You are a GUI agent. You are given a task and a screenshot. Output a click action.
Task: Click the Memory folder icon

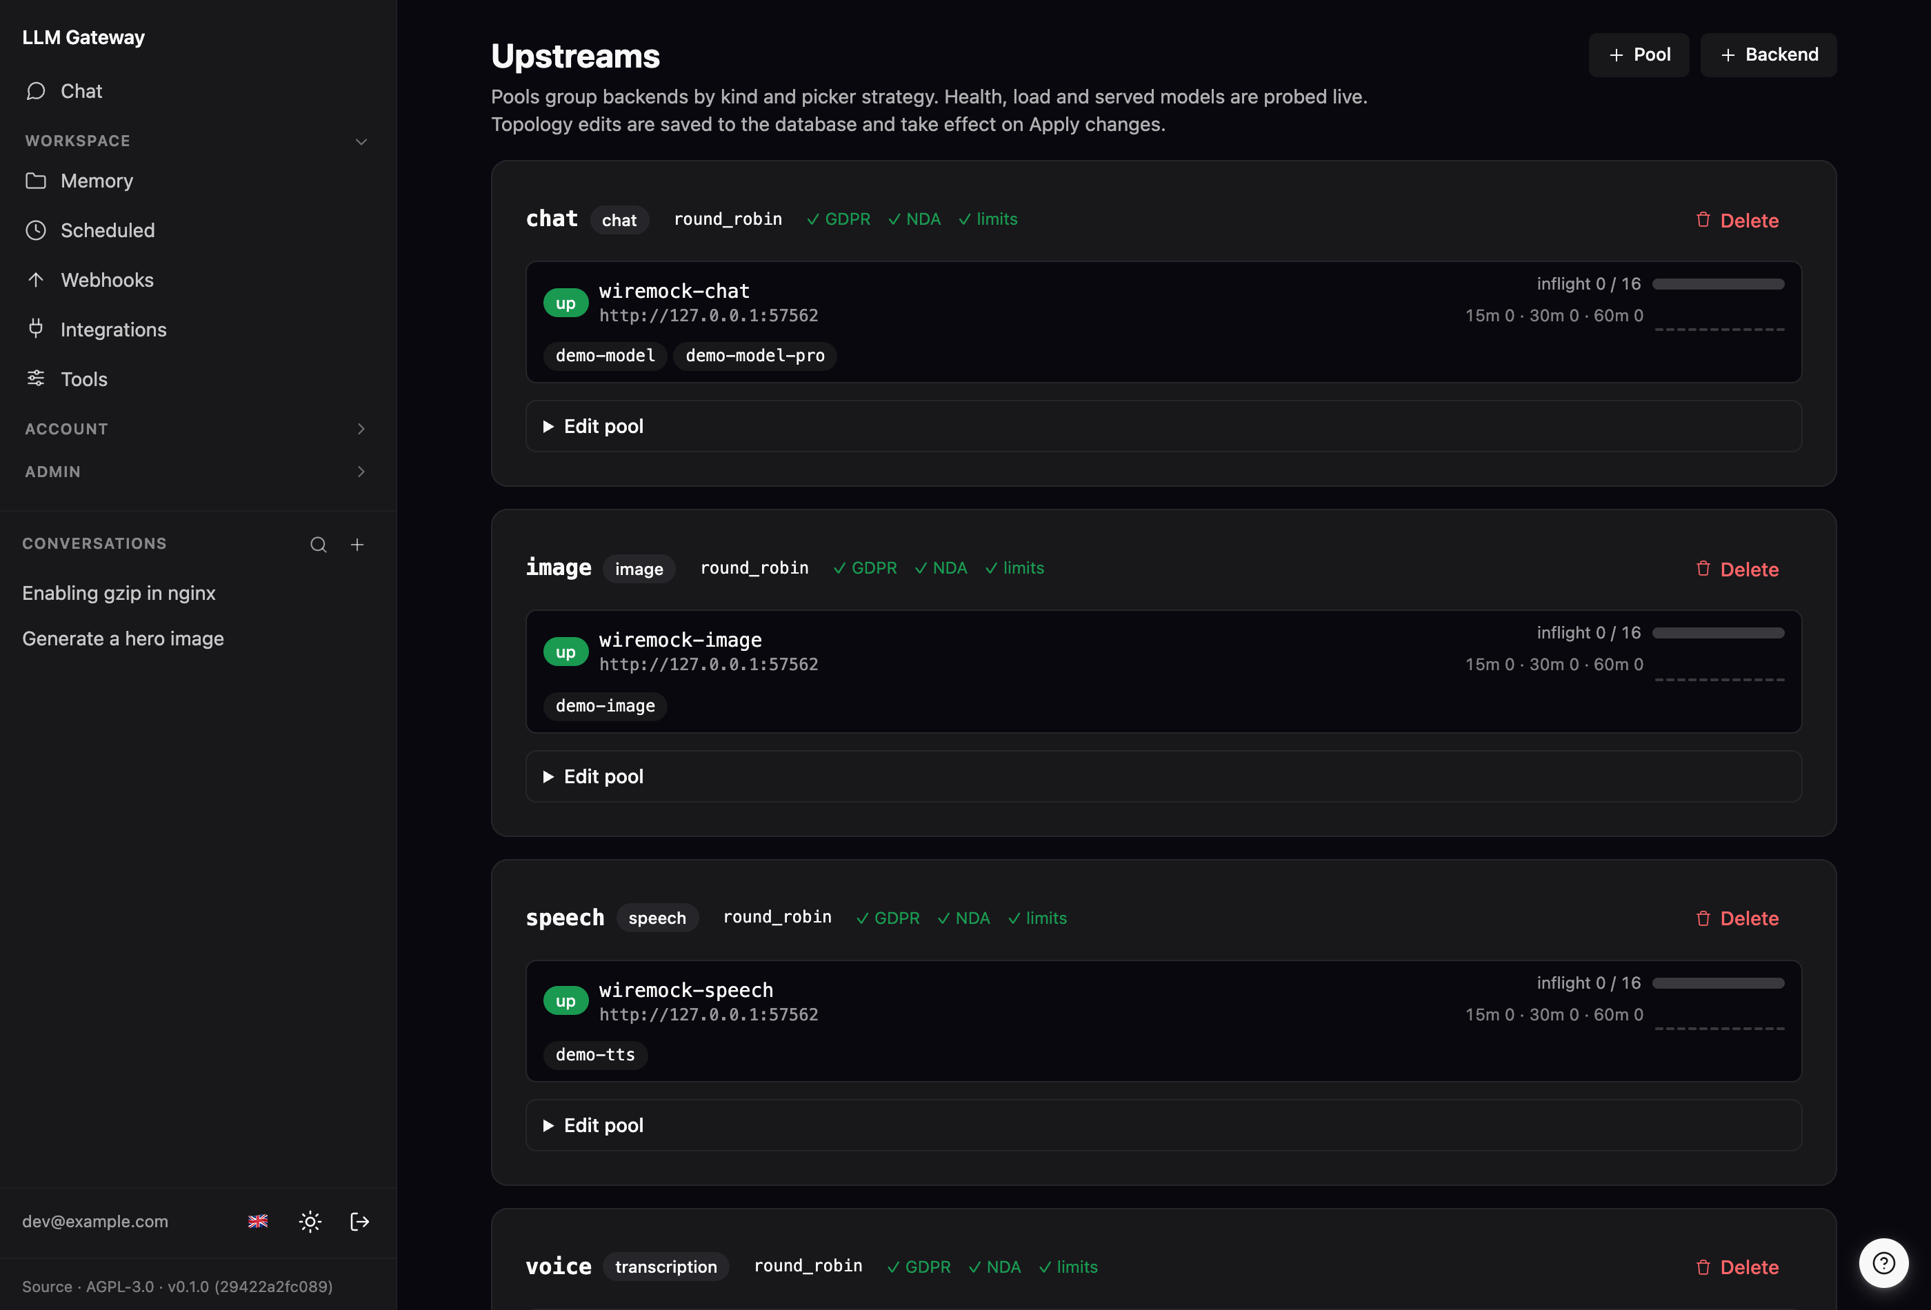pyautogui.click(x=36, y=181)
